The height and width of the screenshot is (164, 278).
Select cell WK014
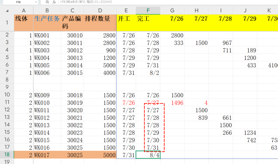[x=47, y=133]
